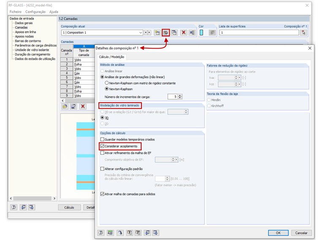Select plain Newton-Raphson method
The width and height of the screenshot is (321, 240).
point(106,89)
